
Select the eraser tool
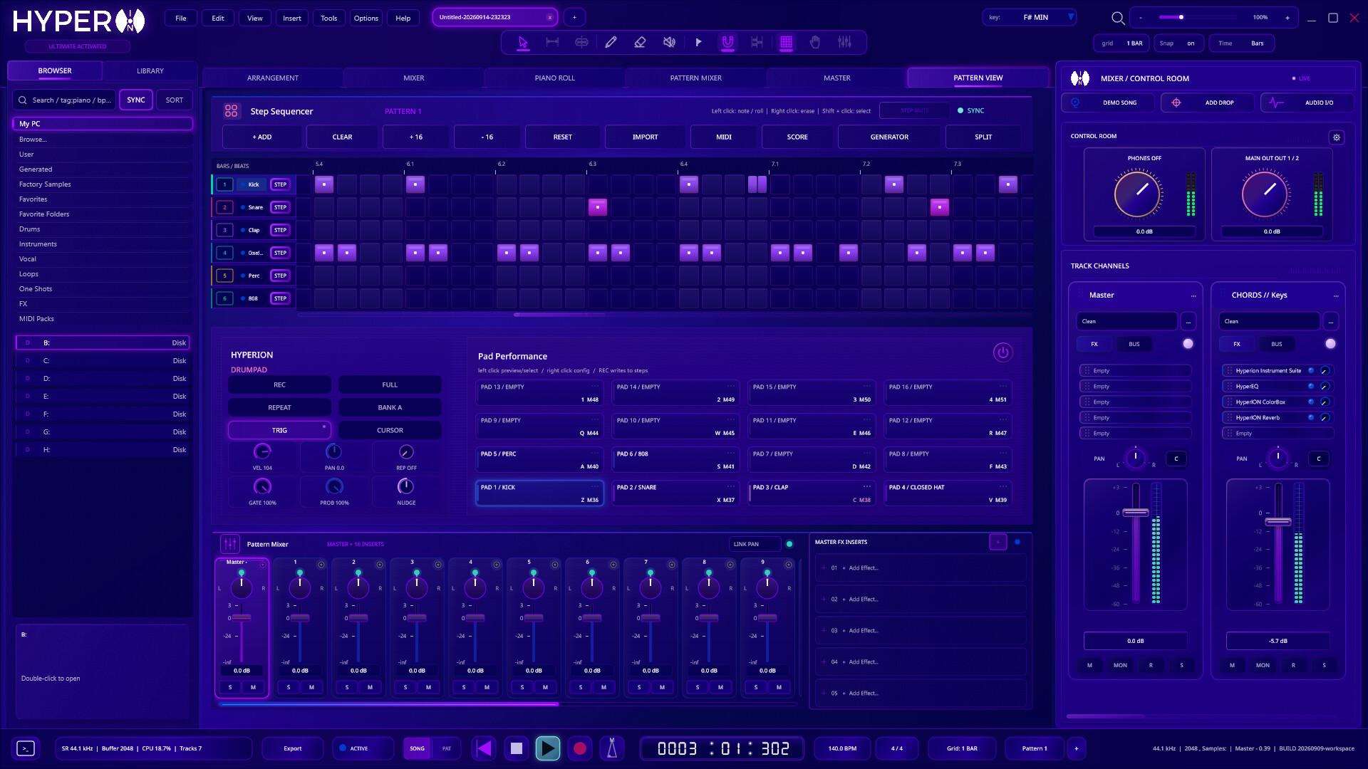tap(640, 42)
